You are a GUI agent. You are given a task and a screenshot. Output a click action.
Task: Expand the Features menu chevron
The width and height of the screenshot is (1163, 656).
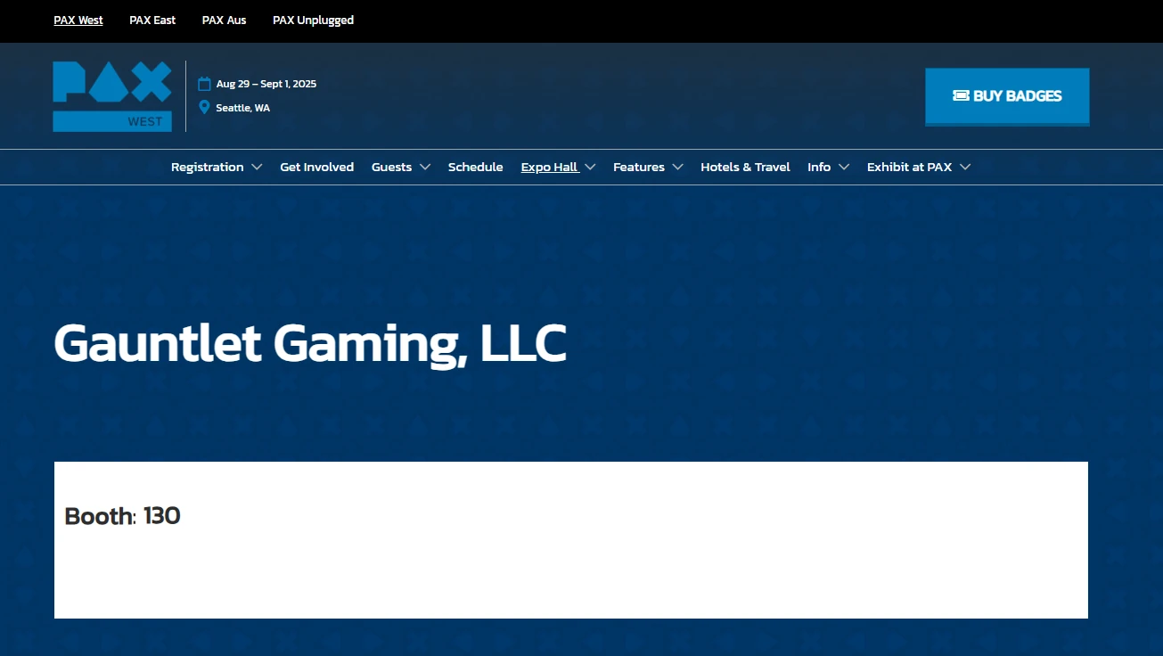677,168
